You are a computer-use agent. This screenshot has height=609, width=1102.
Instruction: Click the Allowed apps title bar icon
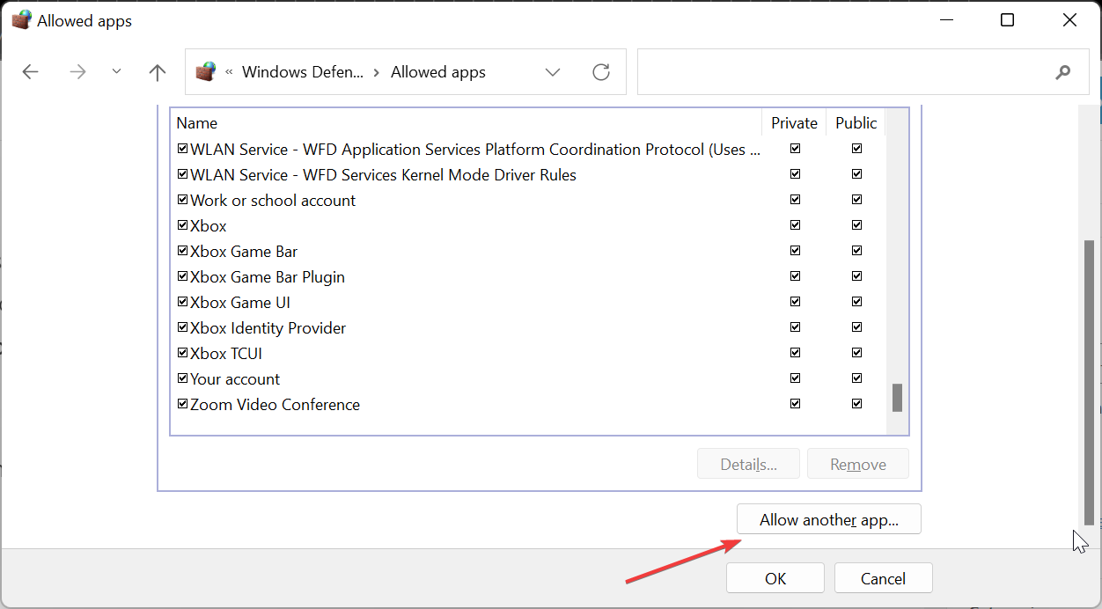pyautogui.click(x=21, y=20)
